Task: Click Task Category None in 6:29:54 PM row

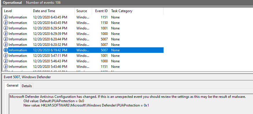Action: [x=115, y=28]
